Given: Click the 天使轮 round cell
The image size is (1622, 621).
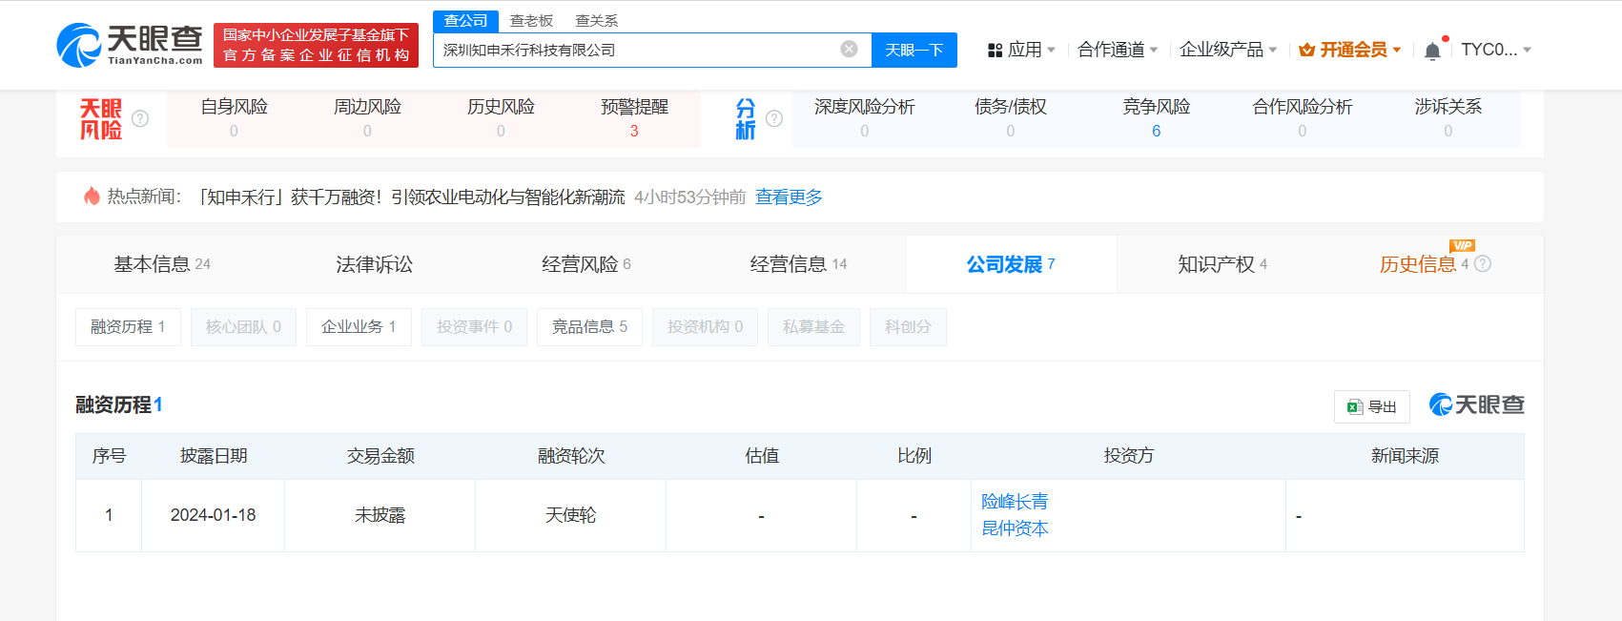Looking at the screenshot, I should pos(570,515).
